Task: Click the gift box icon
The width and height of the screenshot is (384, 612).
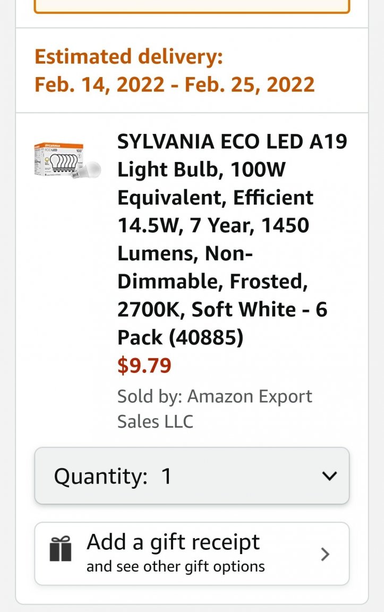Action: coord(61,548)
